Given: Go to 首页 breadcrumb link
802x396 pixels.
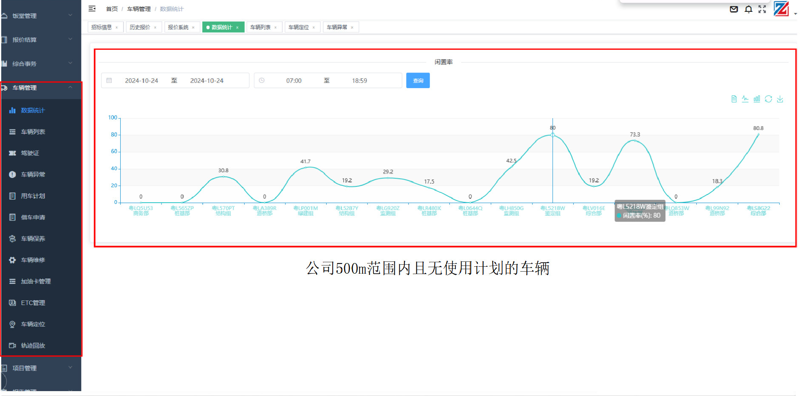Looking at the screenshot, I should [112, 9].
